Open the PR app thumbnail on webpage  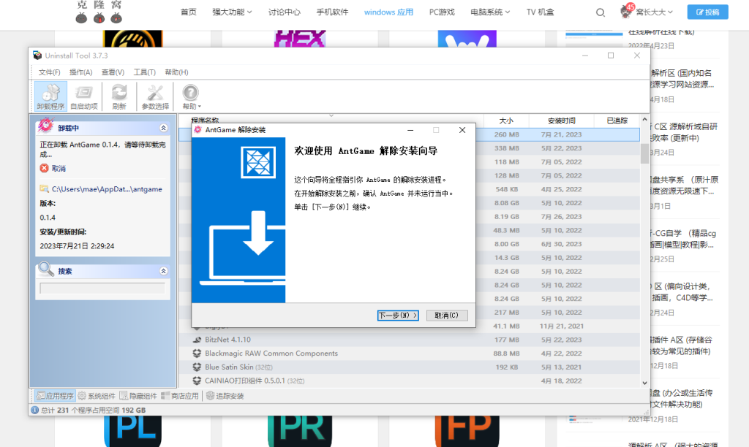[x=300, y=431]
